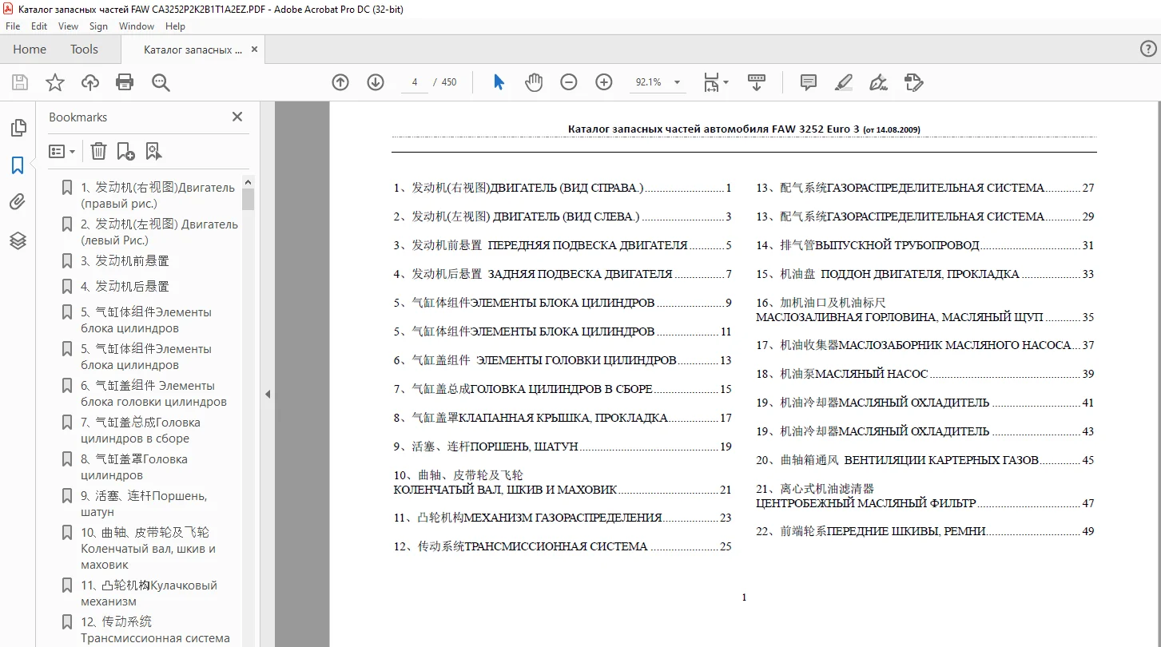Open the Edit menu
The height and width of the screenshot is (647, 1161).
39,26
